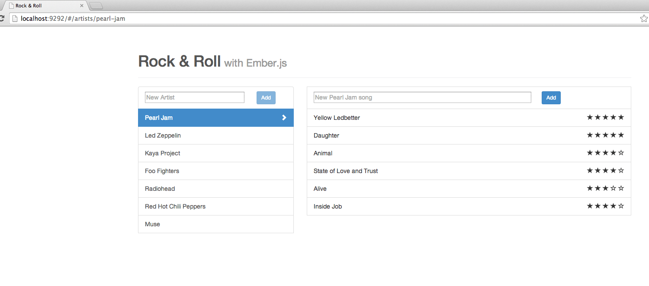649x286 pixels.
Task: Give Animal a fifth star
Action: coord(621,153)
